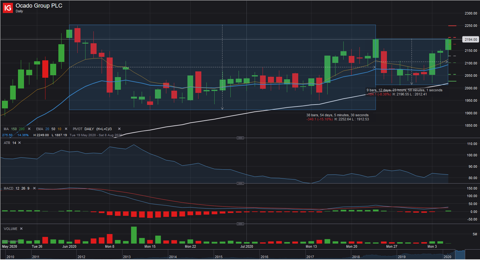Open EMA period 20 setting

pos(47,129)
